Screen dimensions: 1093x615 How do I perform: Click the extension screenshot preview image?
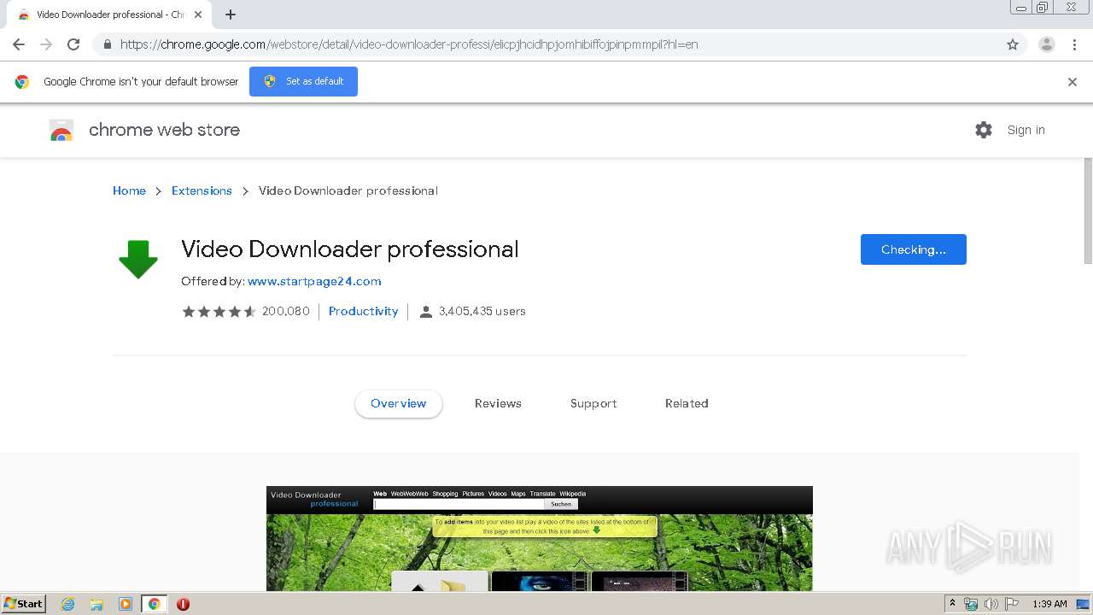coord(540,538)
